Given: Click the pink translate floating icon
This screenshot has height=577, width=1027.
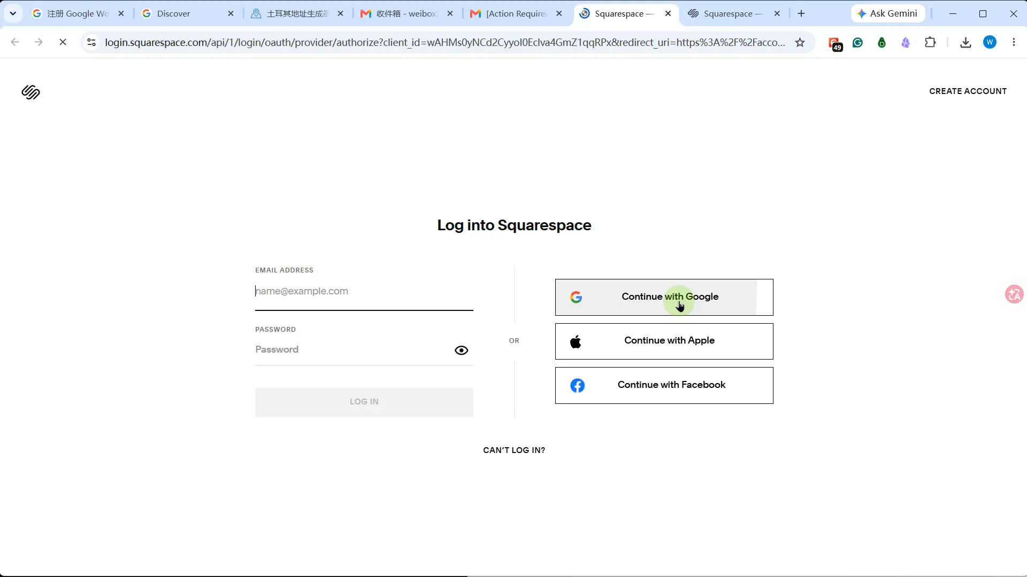Looking at the screenshot, I should (1014, 294).
